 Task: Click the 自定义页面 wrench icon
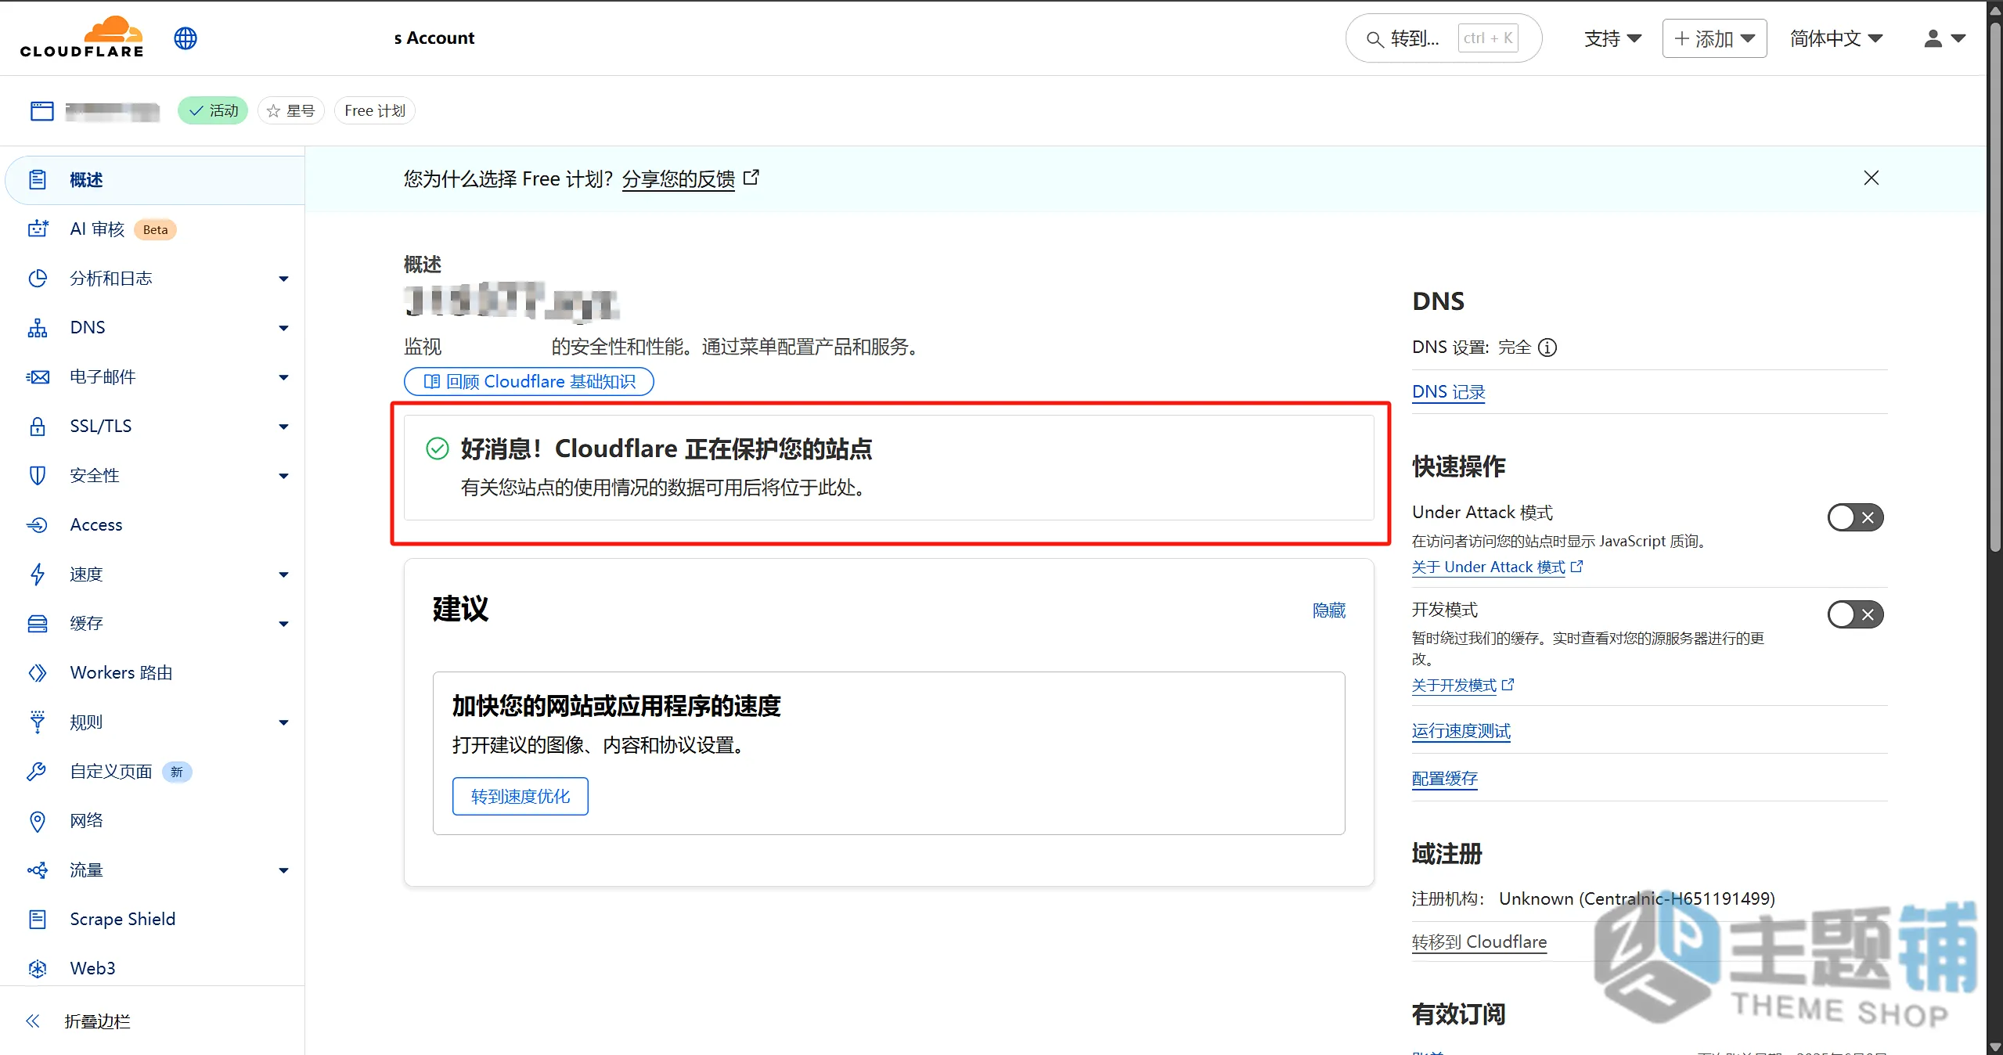pyautogui.click(x=37, y=772)
